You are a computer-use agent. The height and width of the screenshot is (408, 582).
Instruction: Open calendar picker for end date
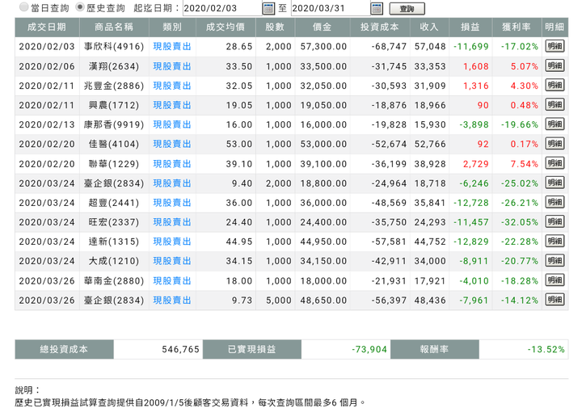pos(377,8)
